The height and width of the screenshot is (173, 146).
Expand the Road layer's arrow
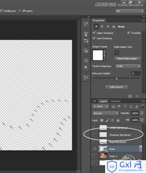[x=141, y=149]
